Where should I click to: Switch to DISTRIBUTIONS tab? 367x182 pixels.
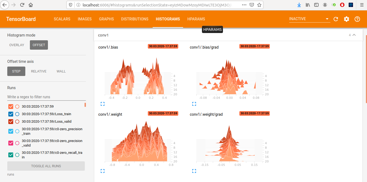tap(135, 19)
